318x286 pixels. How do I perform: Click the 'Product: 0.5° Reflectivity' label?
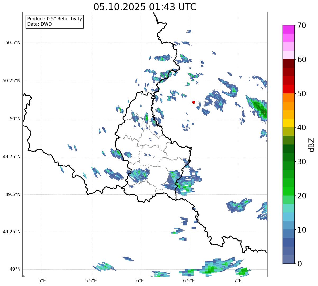point(54,19)
